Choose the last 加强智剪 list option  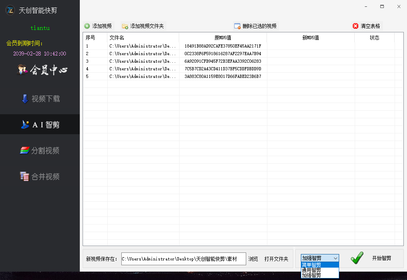tap(320, 275)
